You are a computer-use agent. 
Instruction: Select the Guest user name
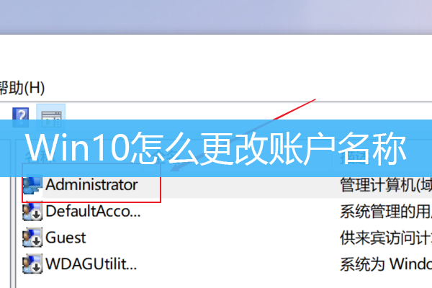click(66, 238)
